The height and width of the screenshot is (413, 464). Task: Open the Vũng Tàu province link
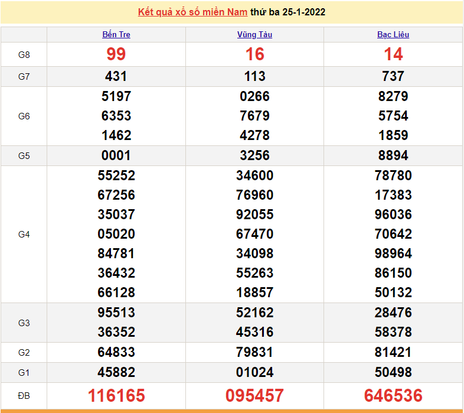tap(254, 34)
